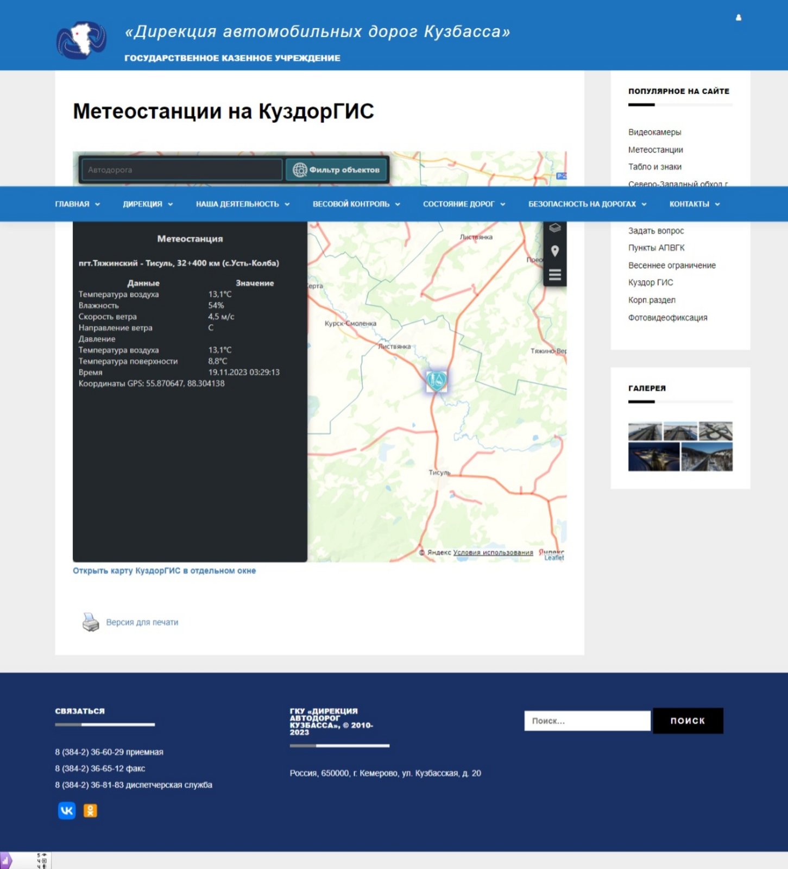Click the 8 (384-2) 36-60-29 приемная number
Viewport: 788px width, 869px height.
tap(109, 752)
